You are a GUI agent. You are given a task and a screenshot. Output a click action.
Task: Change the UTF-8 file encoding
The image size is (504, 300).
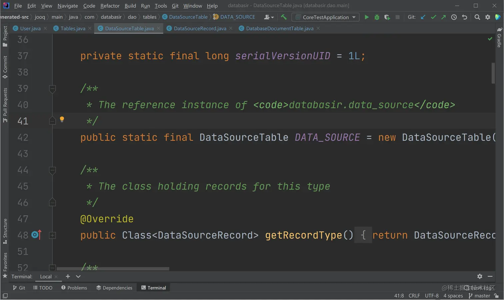(432, 296)
